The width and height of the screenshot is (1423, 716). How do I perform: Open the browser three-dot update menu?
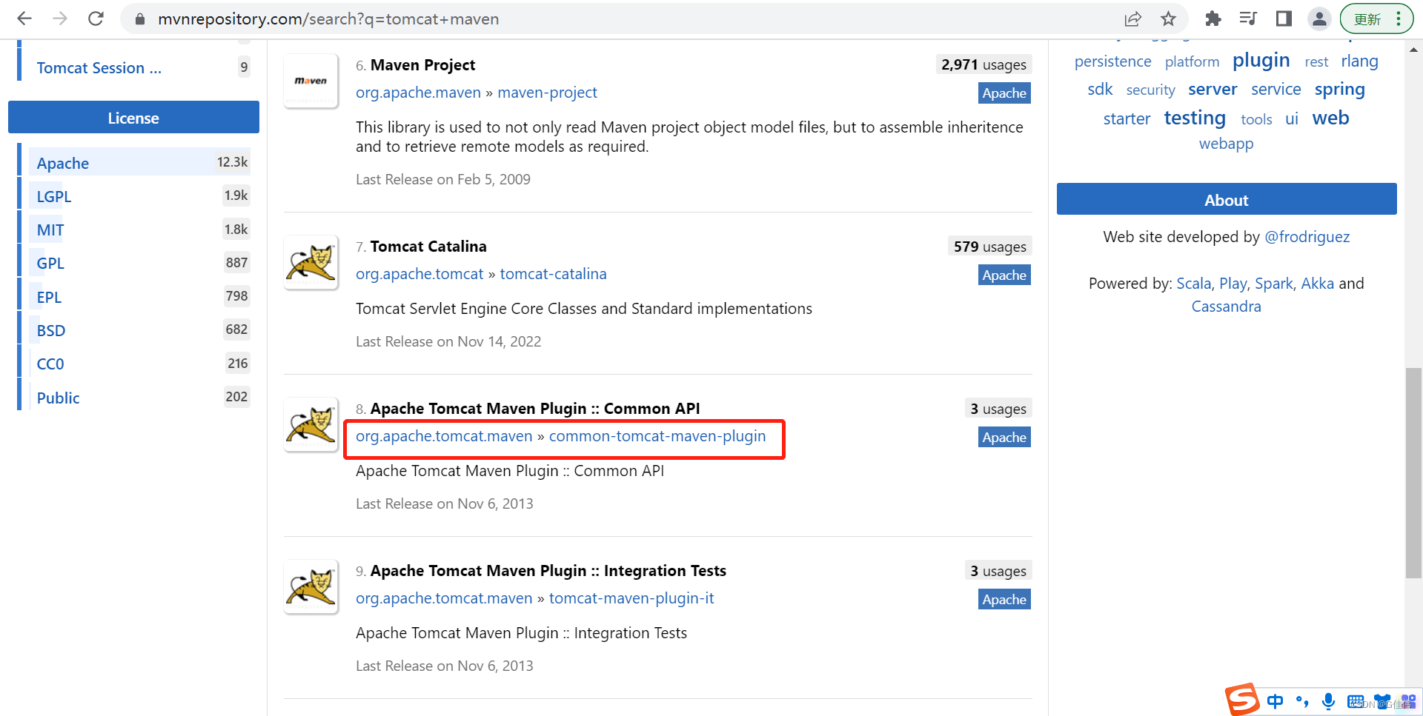1399,19
